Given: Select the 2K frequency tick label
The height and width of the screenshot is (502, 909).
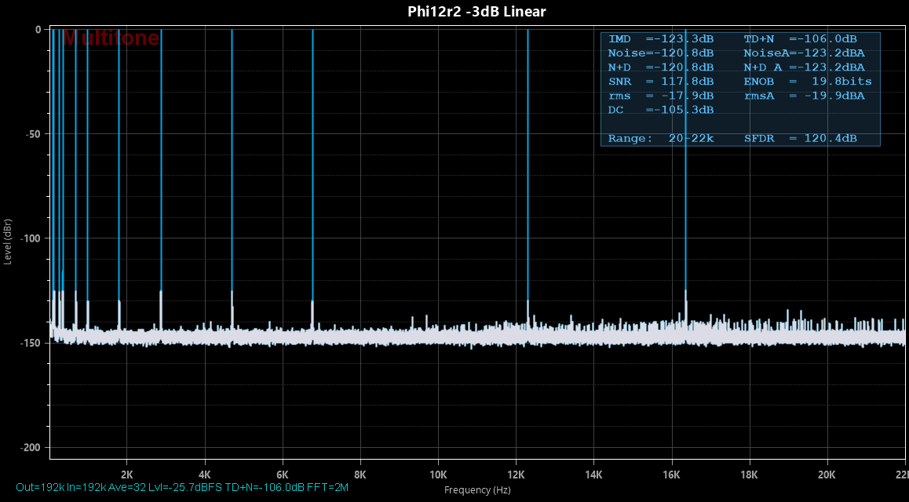Looking at the screenshot, I should point(127,475).
